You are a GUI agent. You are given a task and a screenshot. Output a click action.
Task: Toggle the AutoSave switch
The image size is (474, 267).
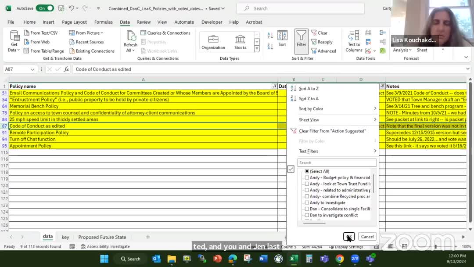(x=45, y=8)
